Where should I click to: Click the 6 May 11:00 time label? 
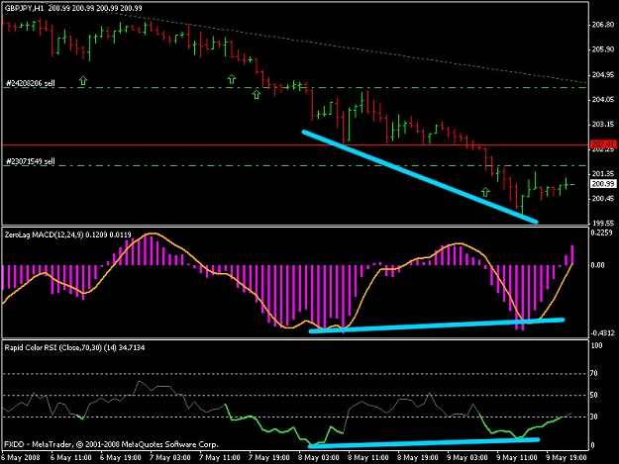[x=71, y=458]
